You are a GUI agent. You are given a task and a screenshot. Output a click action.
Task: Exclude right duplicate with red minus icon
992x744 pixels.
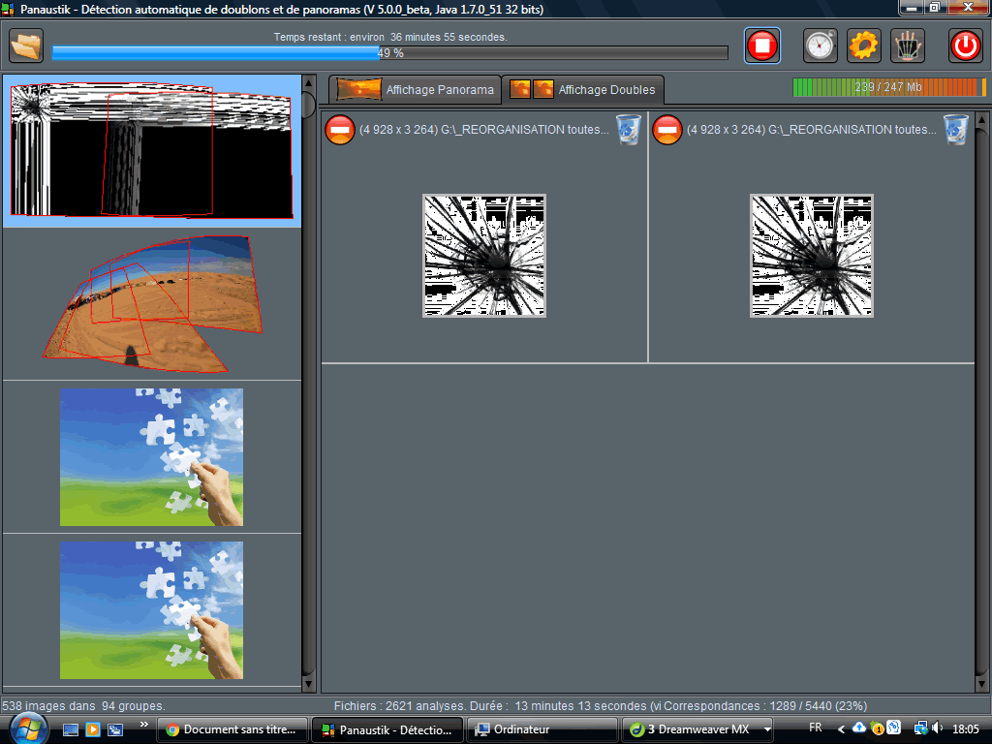click(667, 129)
